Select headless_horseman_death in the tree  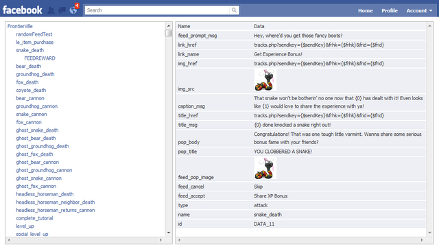point(45,194)
